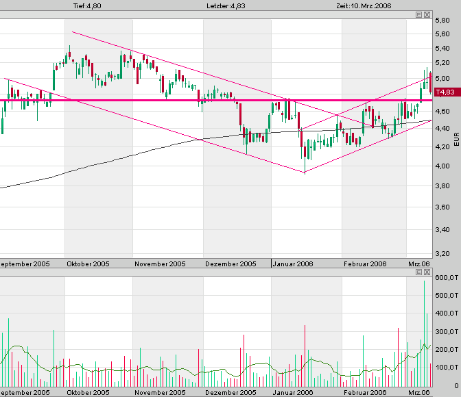Click the 4,60 price axis label
Screen dimensions: 461x397
tap(442, 111)
